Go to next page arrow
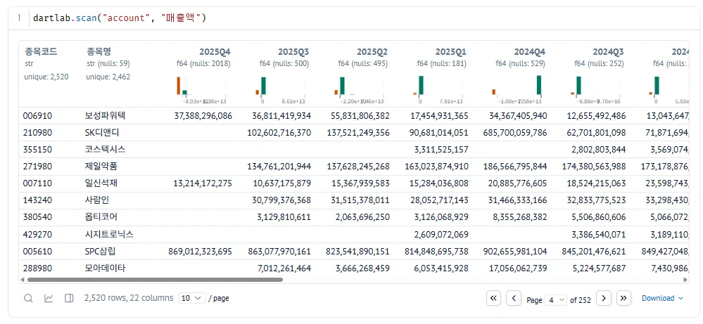The height and width of the screenshot is (324, 703). (x=604, y=298)
